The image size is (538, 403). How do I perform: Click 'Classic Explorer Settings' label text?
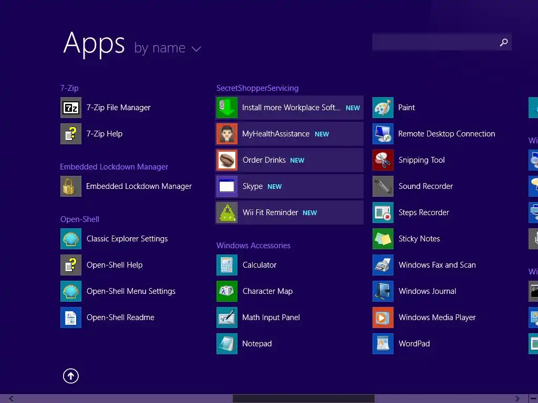(127, 239)
